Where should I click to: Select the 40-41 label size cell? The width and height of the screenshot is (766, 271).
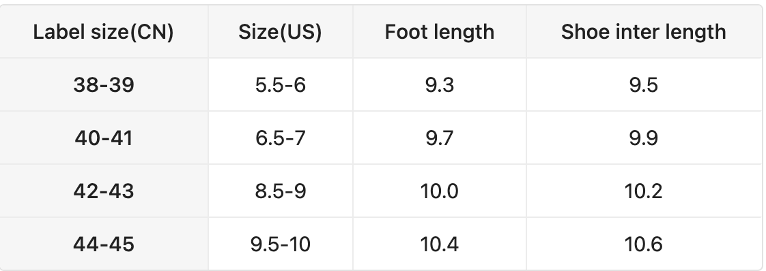click(x=104, y=138)
